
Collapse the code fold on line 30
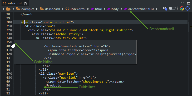(x=11, y=22)
